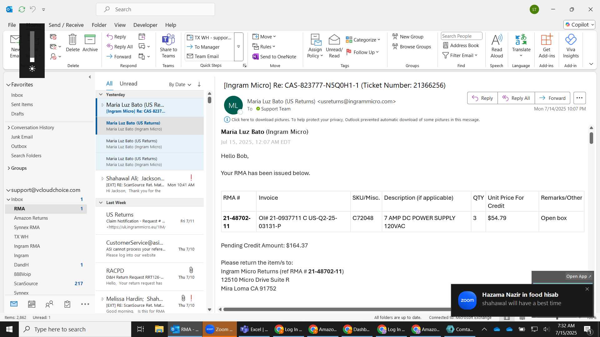Click info icon to download pictures

(227, 120)
